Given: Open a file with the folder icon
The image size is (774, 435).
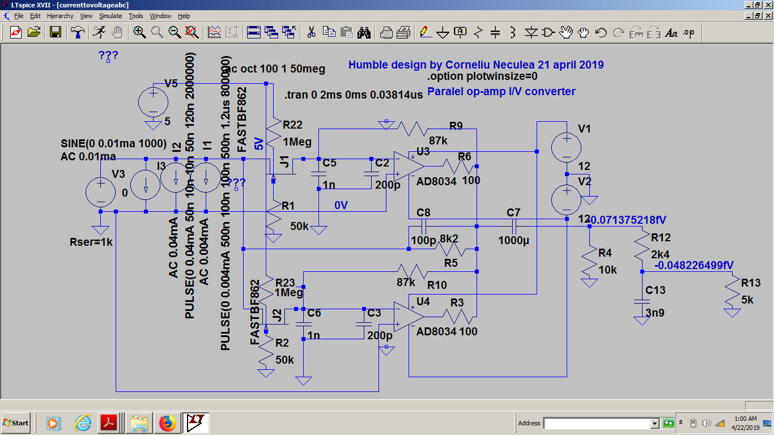Looking at the screenshot, I should click(x=33, y=32).
